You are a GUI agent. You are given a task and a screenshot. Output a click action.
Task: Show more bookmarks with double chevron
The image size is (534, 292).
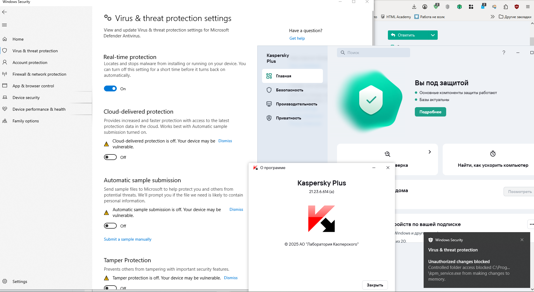pyautogui.click(x=492, y=17)
